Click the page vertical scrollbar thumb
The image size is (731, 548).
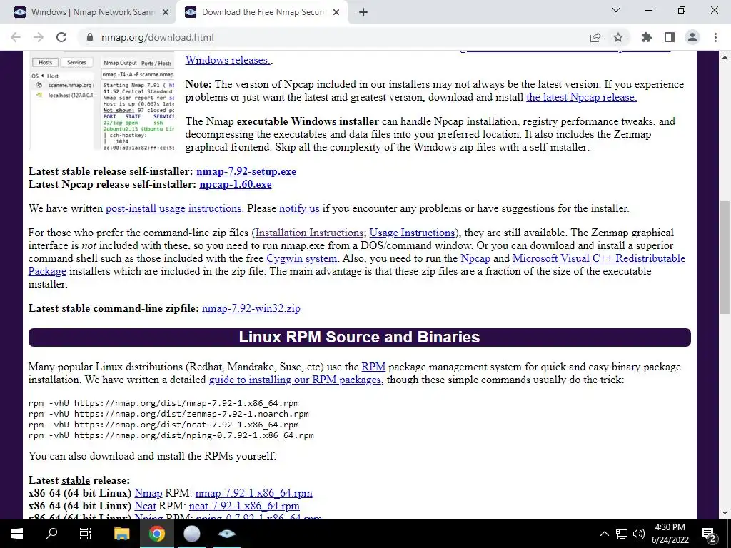pos(725,257)
